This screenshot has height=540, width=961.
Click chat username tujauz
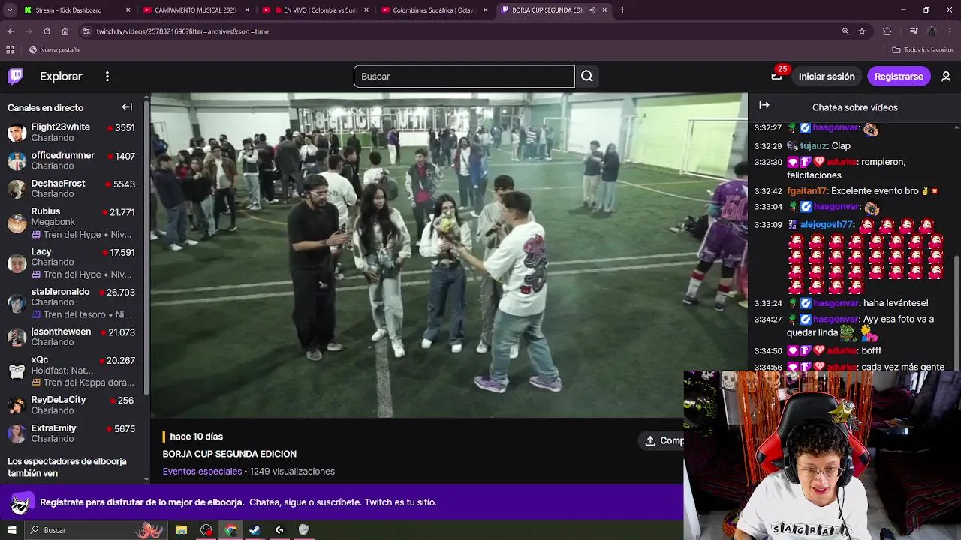coord(814,146)
